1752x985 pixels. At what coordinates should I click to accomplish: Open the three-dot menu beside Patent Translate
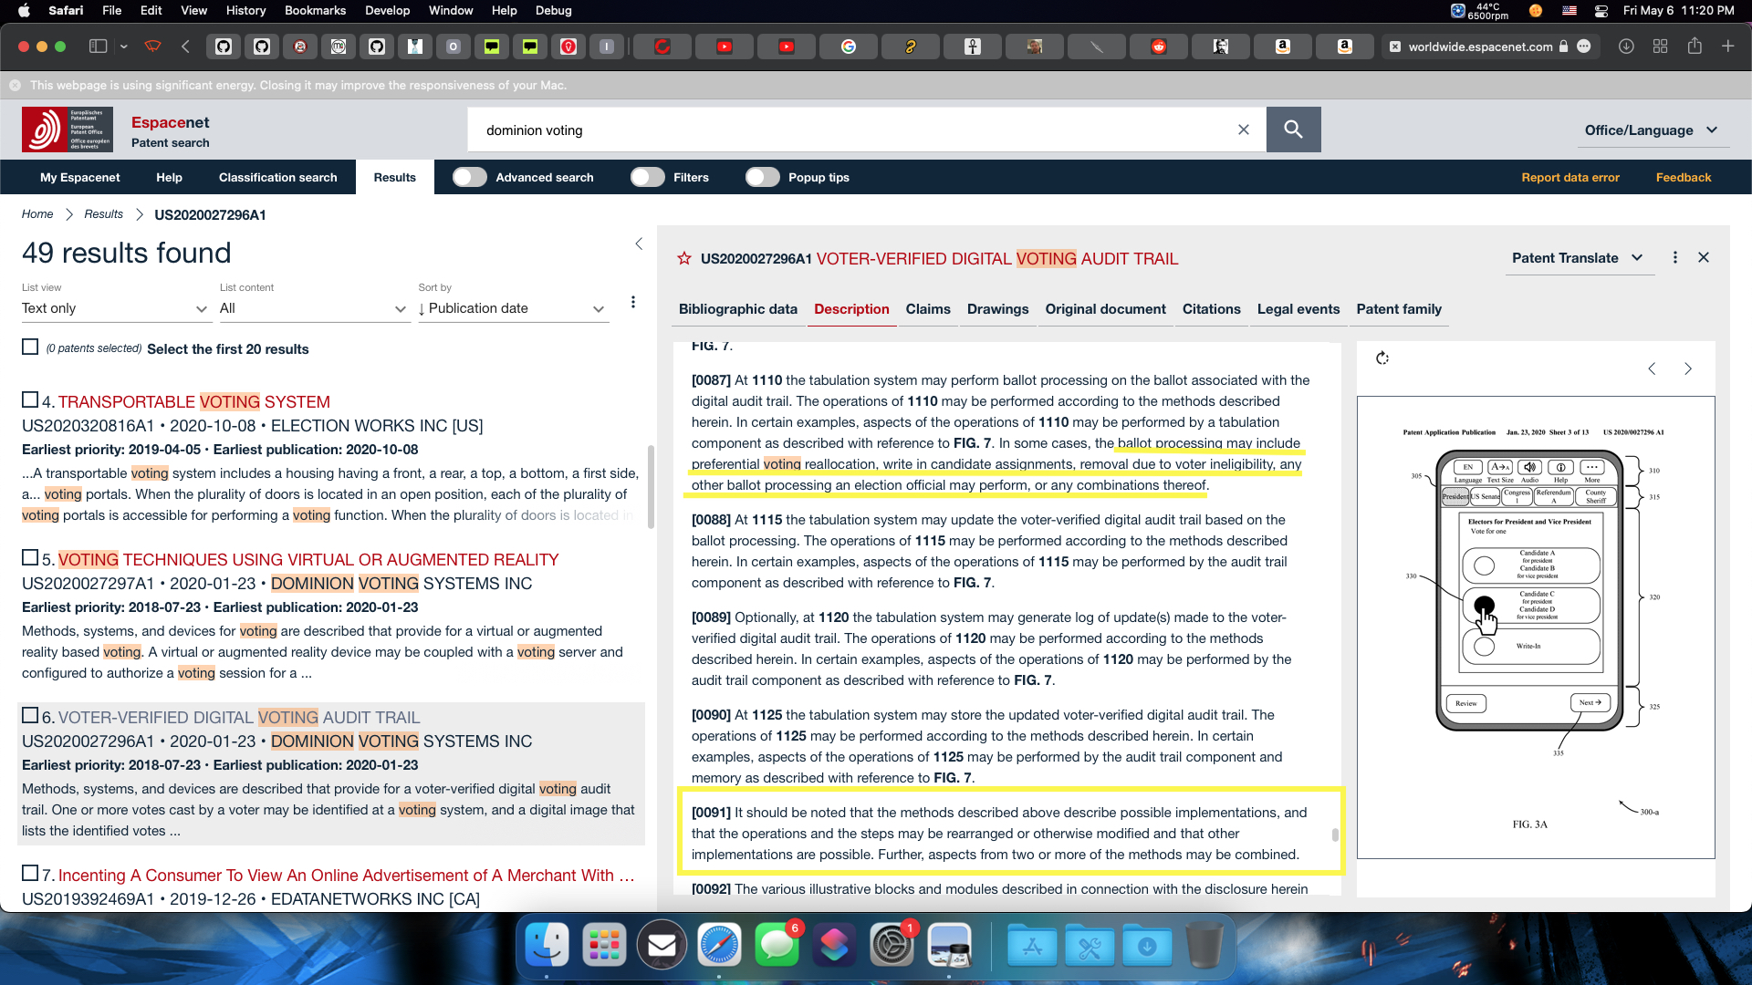click(1674, 258)
